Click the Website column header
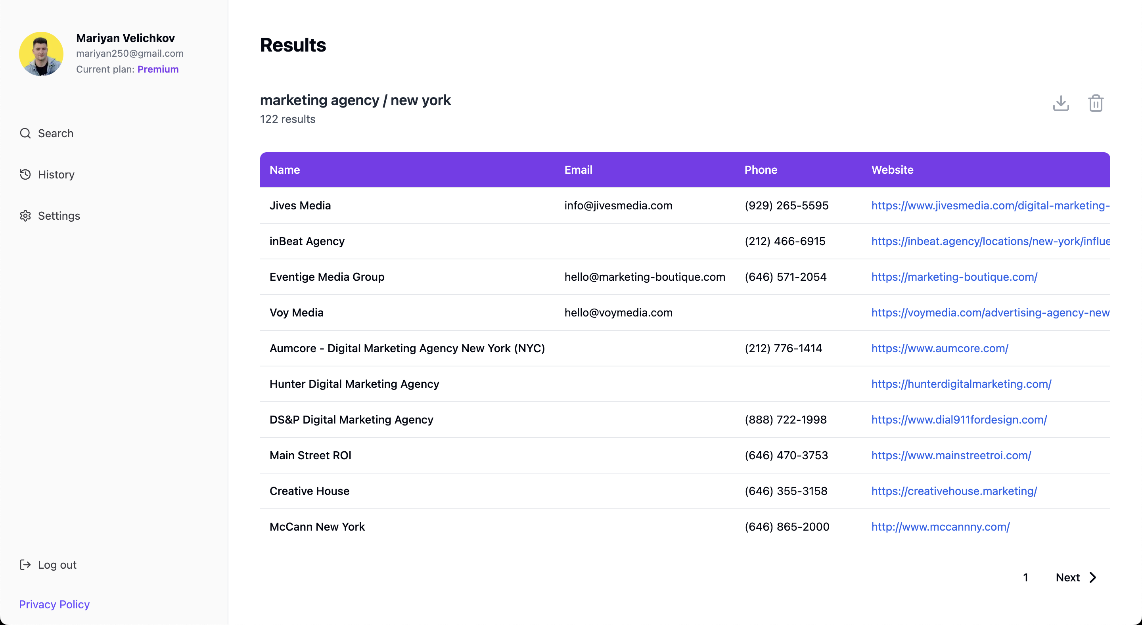The height and width of the screenshot is (625, 1142). [892, 170]
